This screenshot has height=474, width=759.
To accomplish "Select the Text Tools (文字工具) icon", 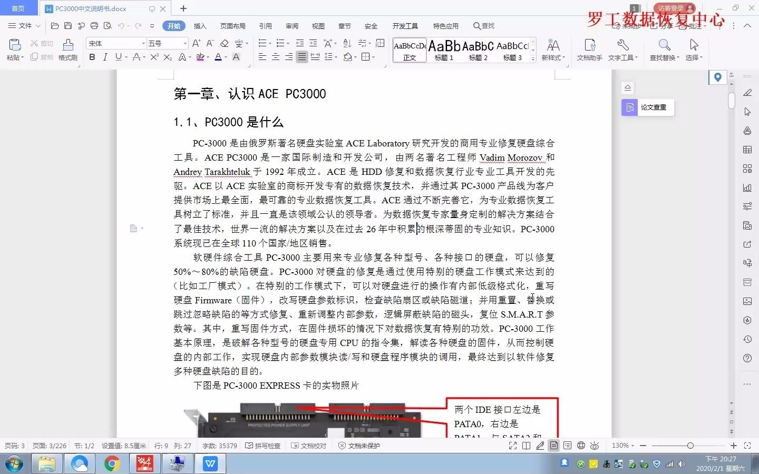I will [x=623, y=50].
